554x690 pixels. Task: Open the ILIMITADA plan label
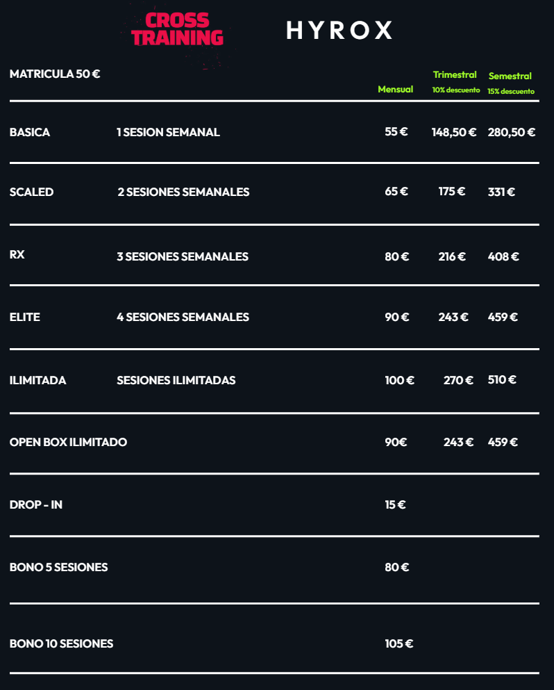[37, 380]
